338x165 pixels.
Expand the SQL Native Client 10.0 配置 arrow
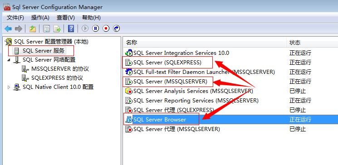click(9, 87)
